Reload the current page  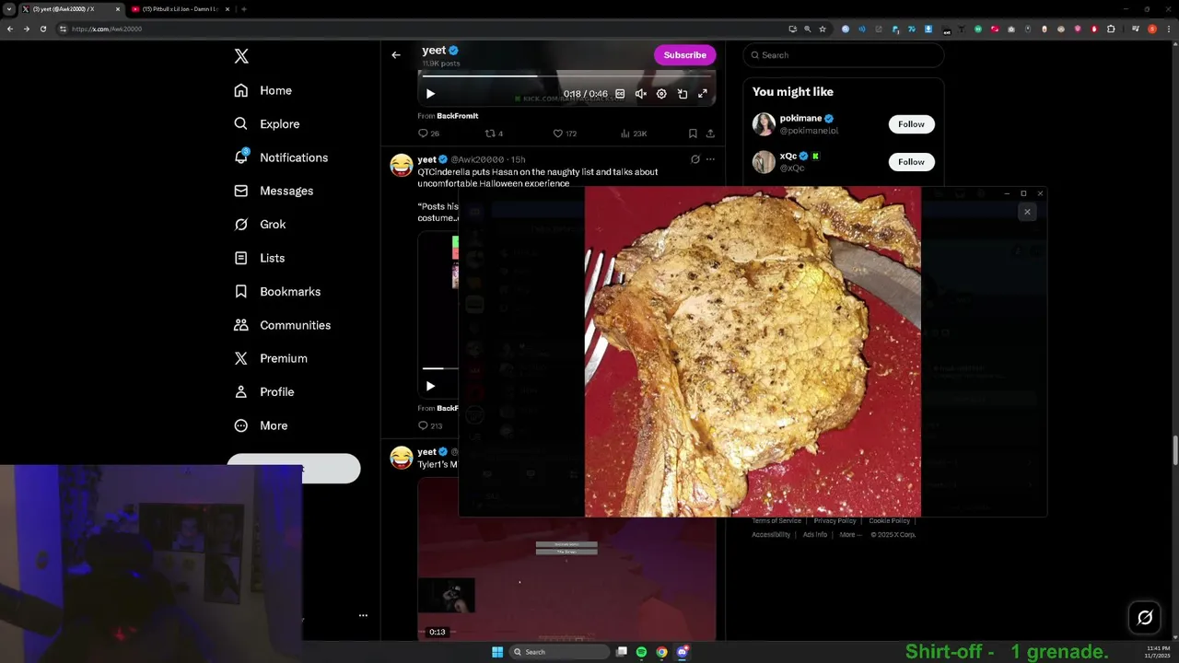[42, 29]
